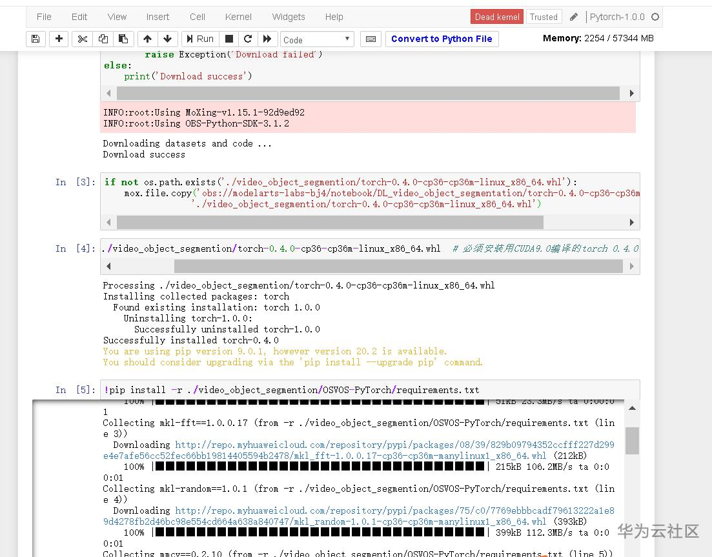Viewport: 712px width, 557px height.
Task: Select the In [4] prompt label
Action: pos(76,248)
